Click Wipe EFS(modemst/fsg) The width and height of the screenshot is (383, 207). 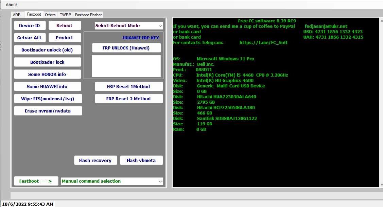(48, 99)
